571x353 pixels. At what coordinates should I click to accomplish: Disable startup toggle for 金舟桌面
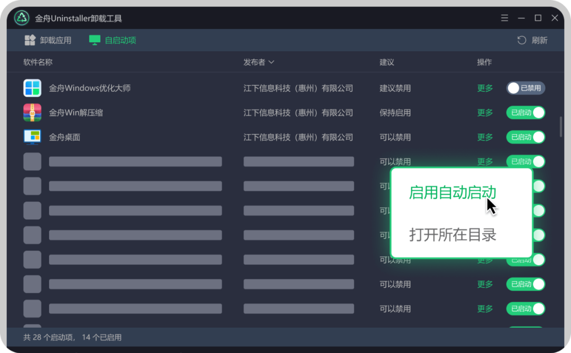pos(526,137)
